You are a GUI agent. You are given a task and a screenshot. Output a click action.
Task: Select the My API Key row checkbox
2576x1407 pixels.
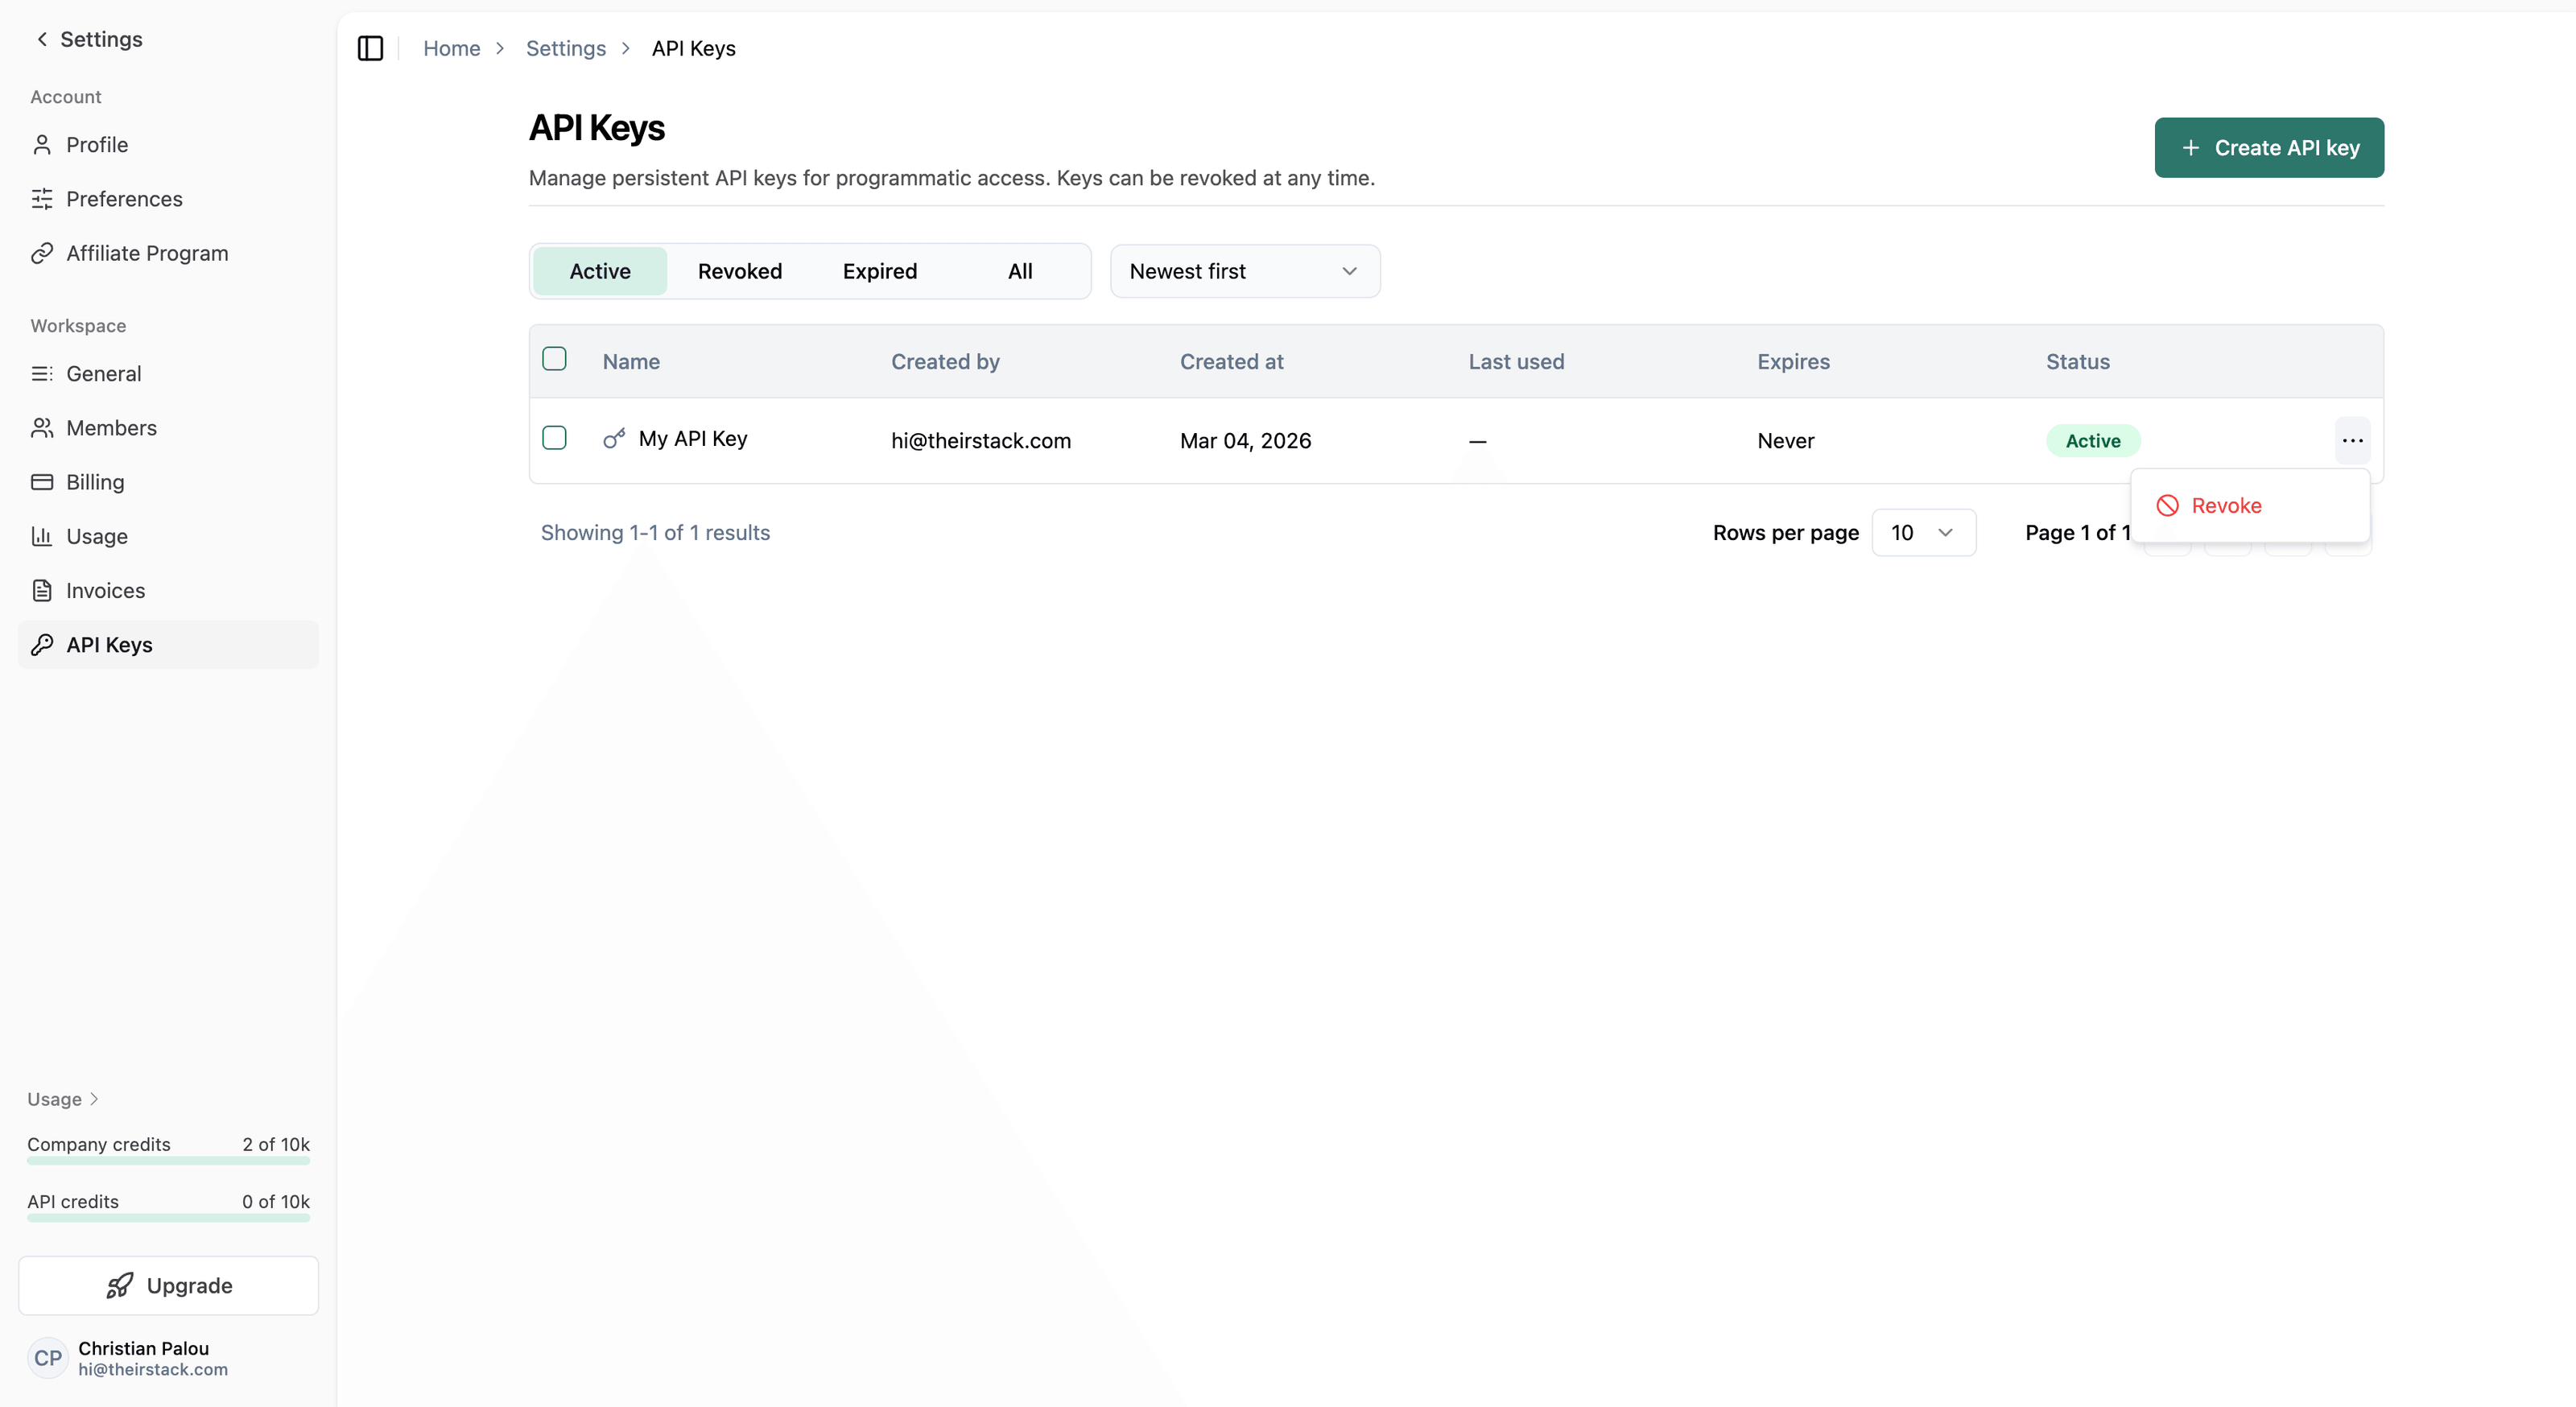[554, 438]
